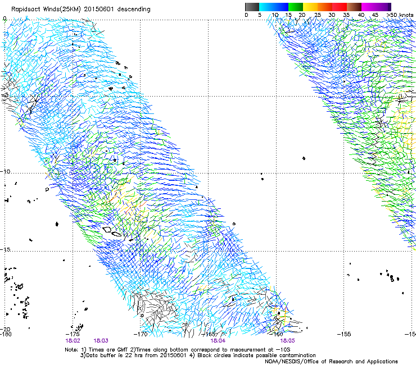This screenshot has height=365, width=416.
Task: Click the '35' value under the color legend
Action: click(x=346, y=15)
